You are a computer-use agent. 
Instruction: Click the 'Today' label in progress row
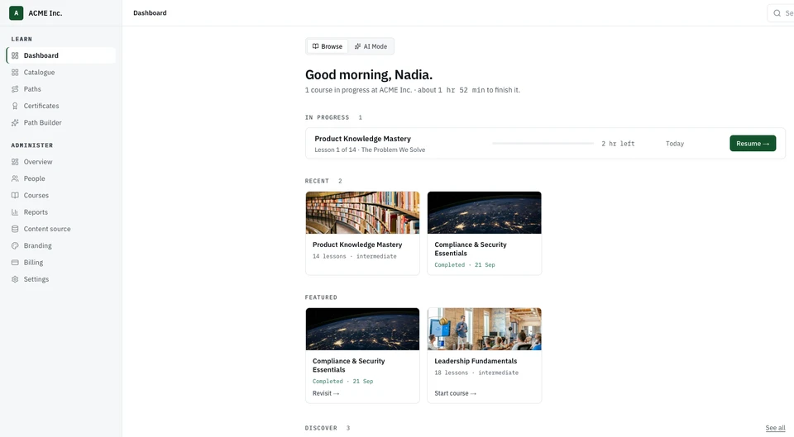(675, 144)
